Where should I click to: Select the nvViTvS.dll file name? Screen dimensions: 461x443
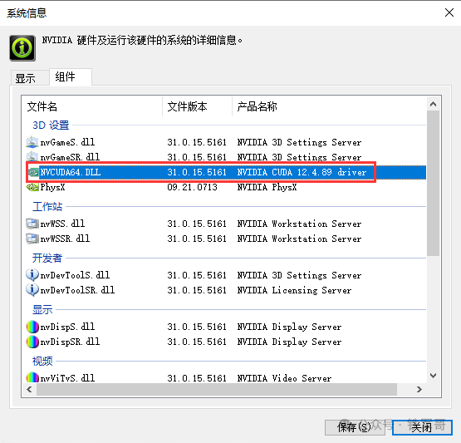coord(67,378)
